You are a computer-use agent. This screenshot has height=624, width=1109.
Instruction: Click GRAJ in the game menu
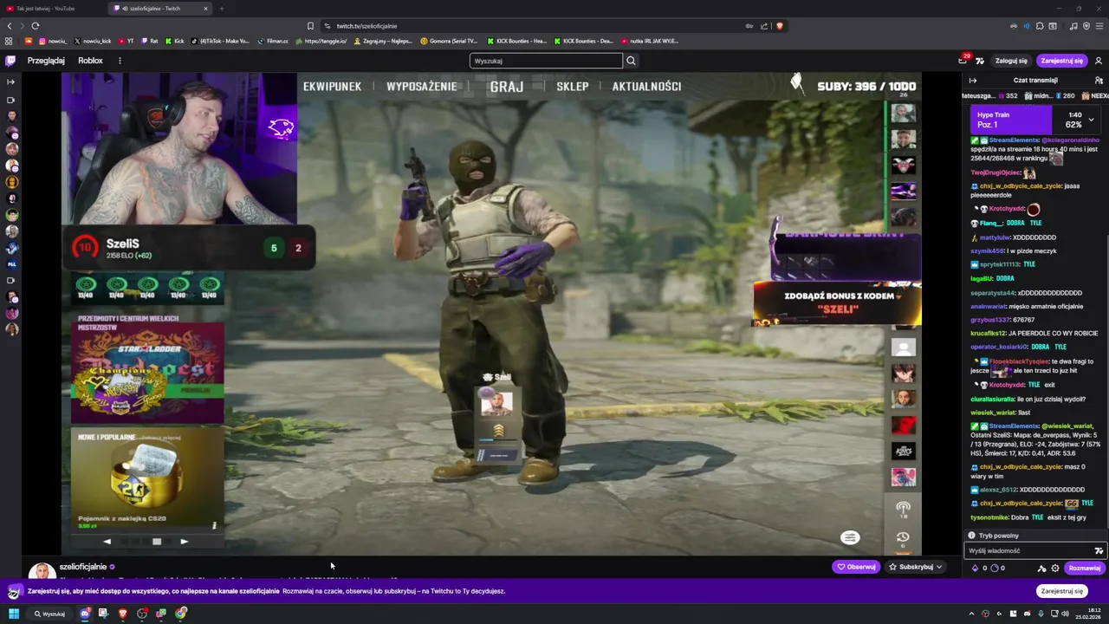point(507,87)
